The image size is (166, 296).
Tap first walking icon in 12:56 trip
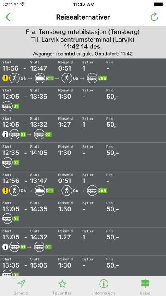(x=14, y=191)
